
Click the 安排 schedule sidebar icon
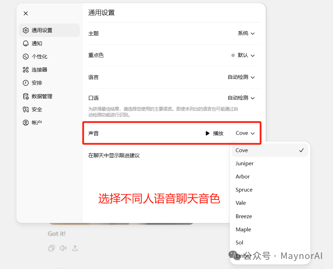[26, 83]
